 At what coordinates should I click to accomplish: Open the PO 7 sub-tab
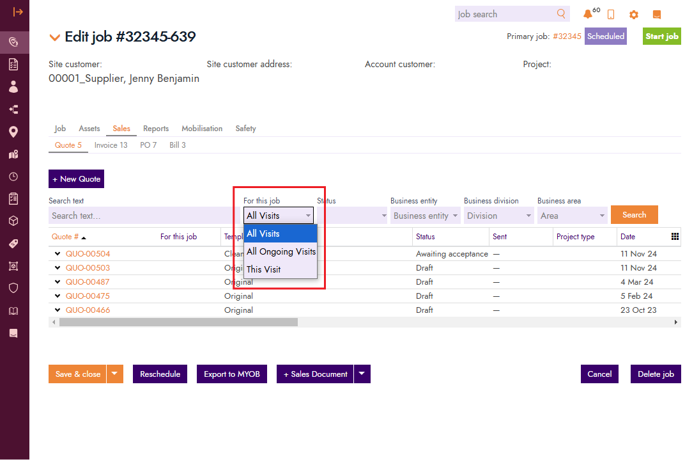coord(148,145)
